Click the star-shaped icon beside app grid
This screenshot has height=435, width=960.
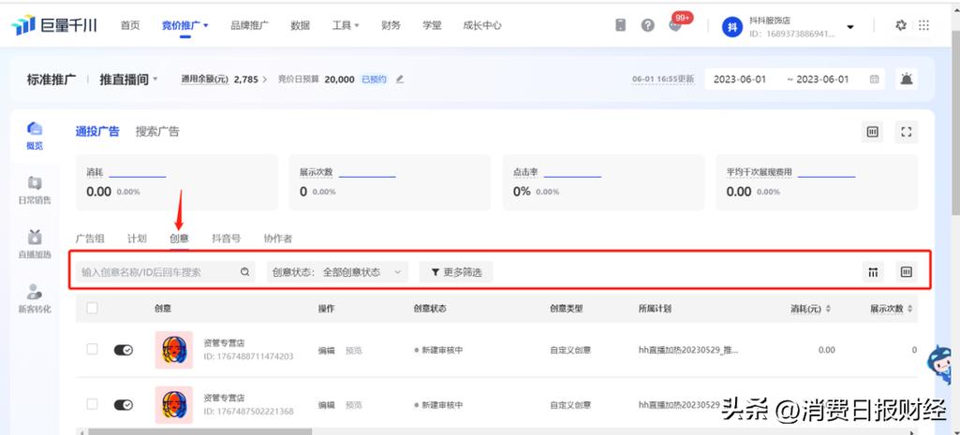pos(901,25)
